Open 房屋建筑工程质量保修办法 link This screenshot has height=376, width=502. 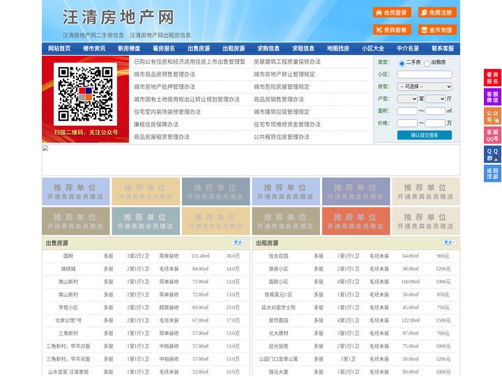pos(287,62)
